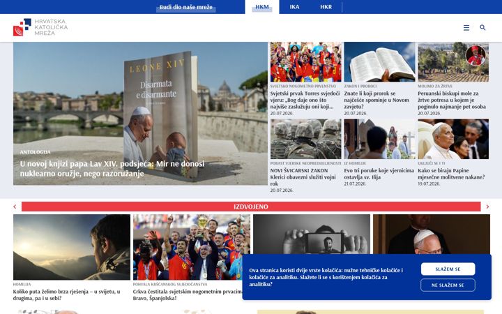Viewport: 502px width, 314px height.
Task: Decline cookies with Ne slažem se button
Action: click(448, 285)
